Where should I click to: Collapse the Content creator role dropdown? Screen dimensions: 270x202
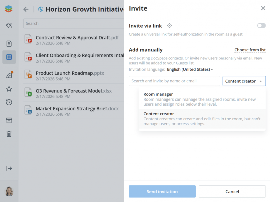(x=244, y=81)
